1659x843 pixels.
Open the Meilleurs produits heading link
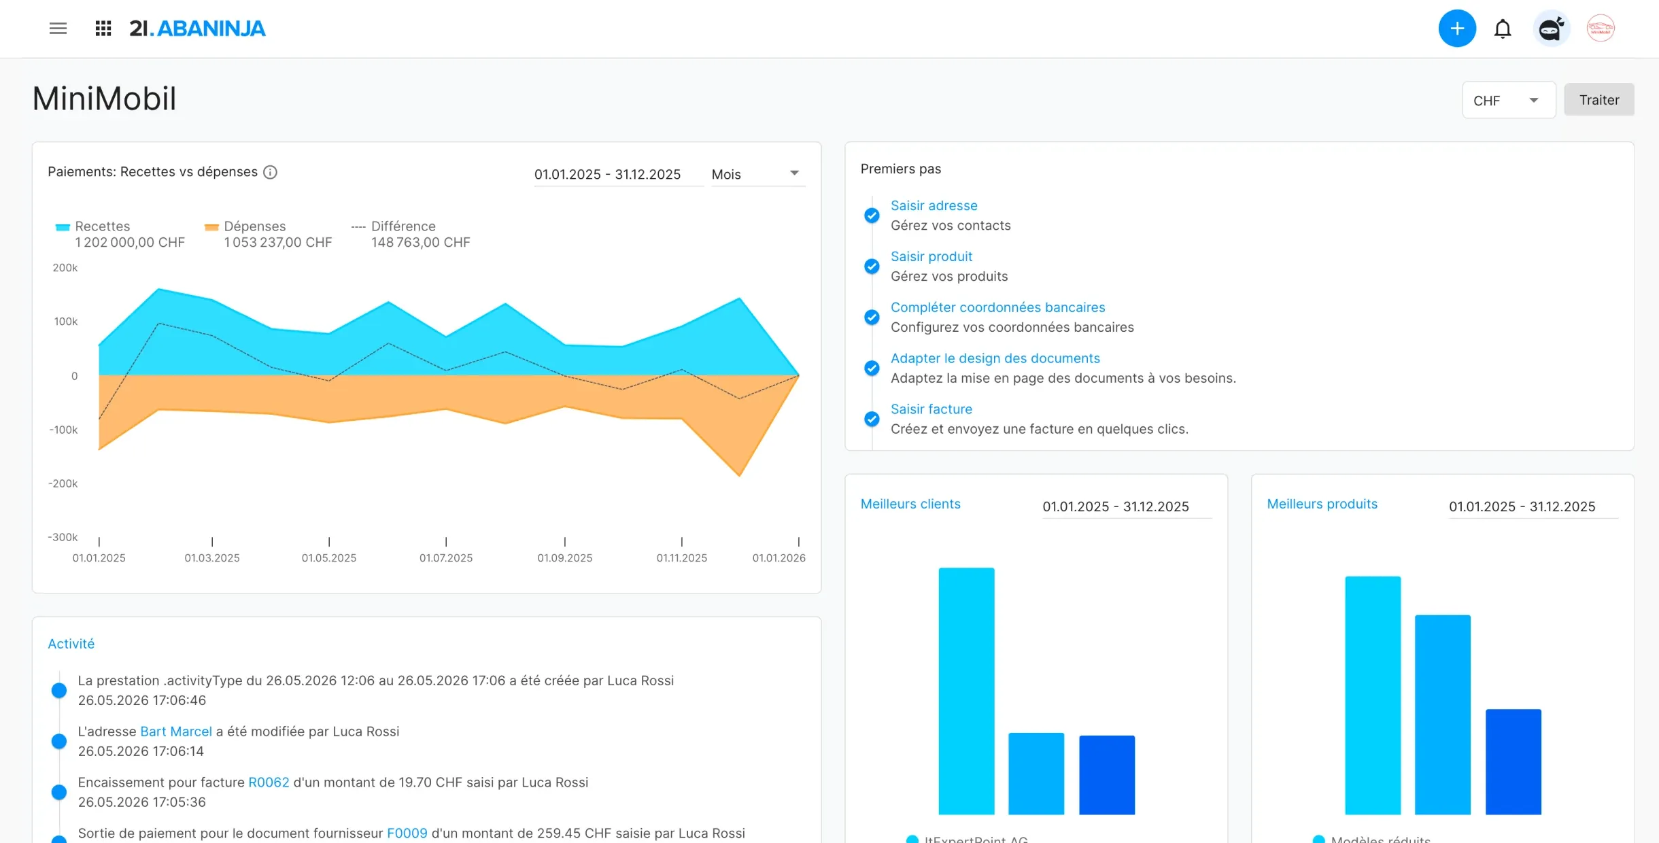pos(1322,504)
